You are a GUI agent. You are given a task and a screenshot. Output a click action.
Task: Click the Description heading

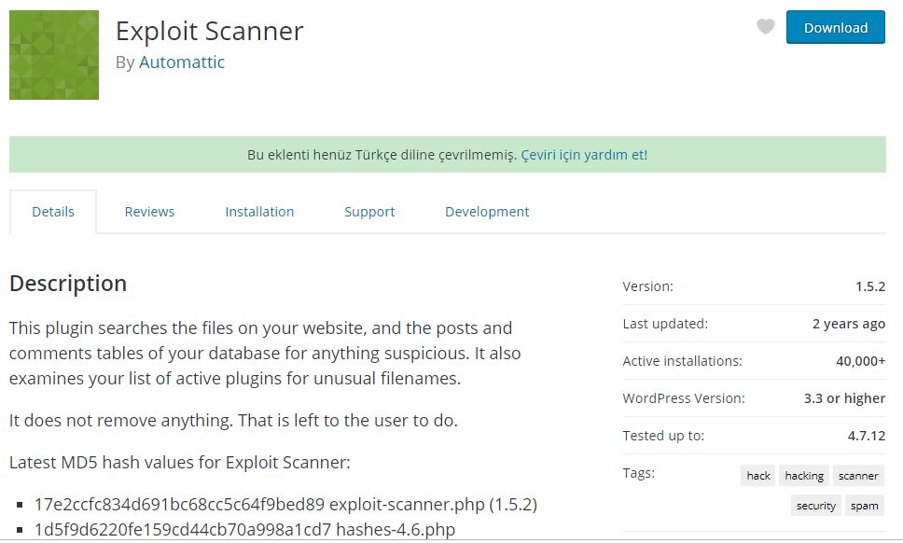68,284
